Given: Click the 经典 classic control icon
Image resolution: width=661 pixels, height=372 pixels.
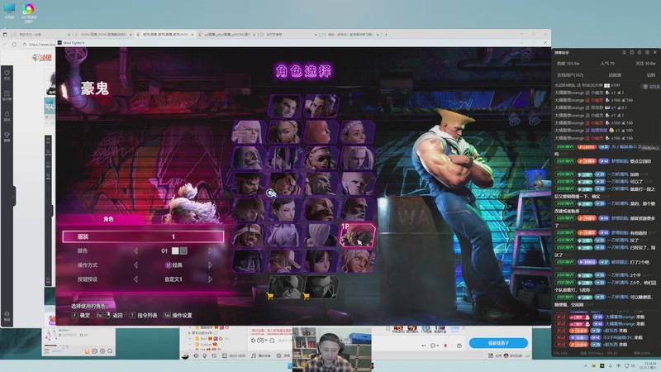Looking at the screenshot, I should (x=169, y=265).
